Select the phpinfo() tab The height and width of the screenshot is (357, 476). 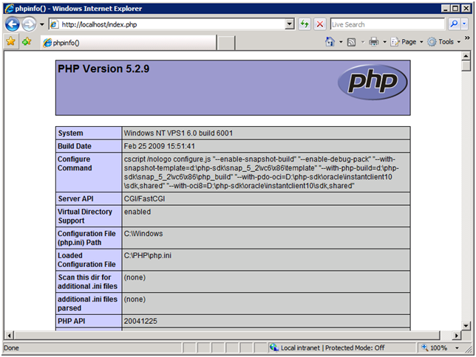[x=129, y=43]
